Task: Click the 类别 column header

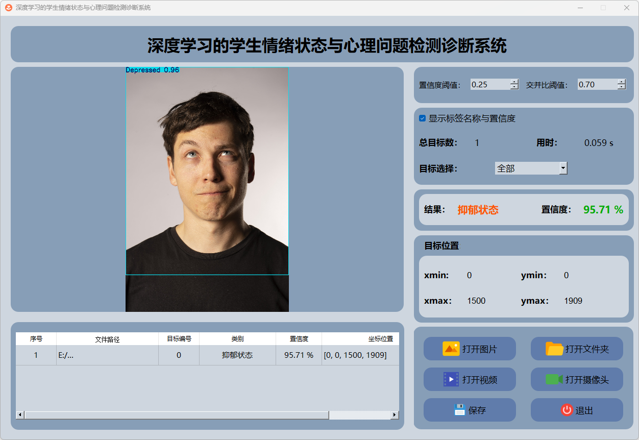Action: (x=237, y=339)
